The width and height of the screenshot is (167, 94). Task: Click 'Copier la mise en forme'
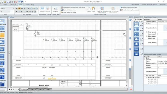pos(69,10)
